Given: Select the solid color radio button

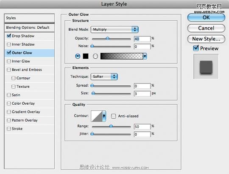Looking at the screenshot, I should click(78, 56).
